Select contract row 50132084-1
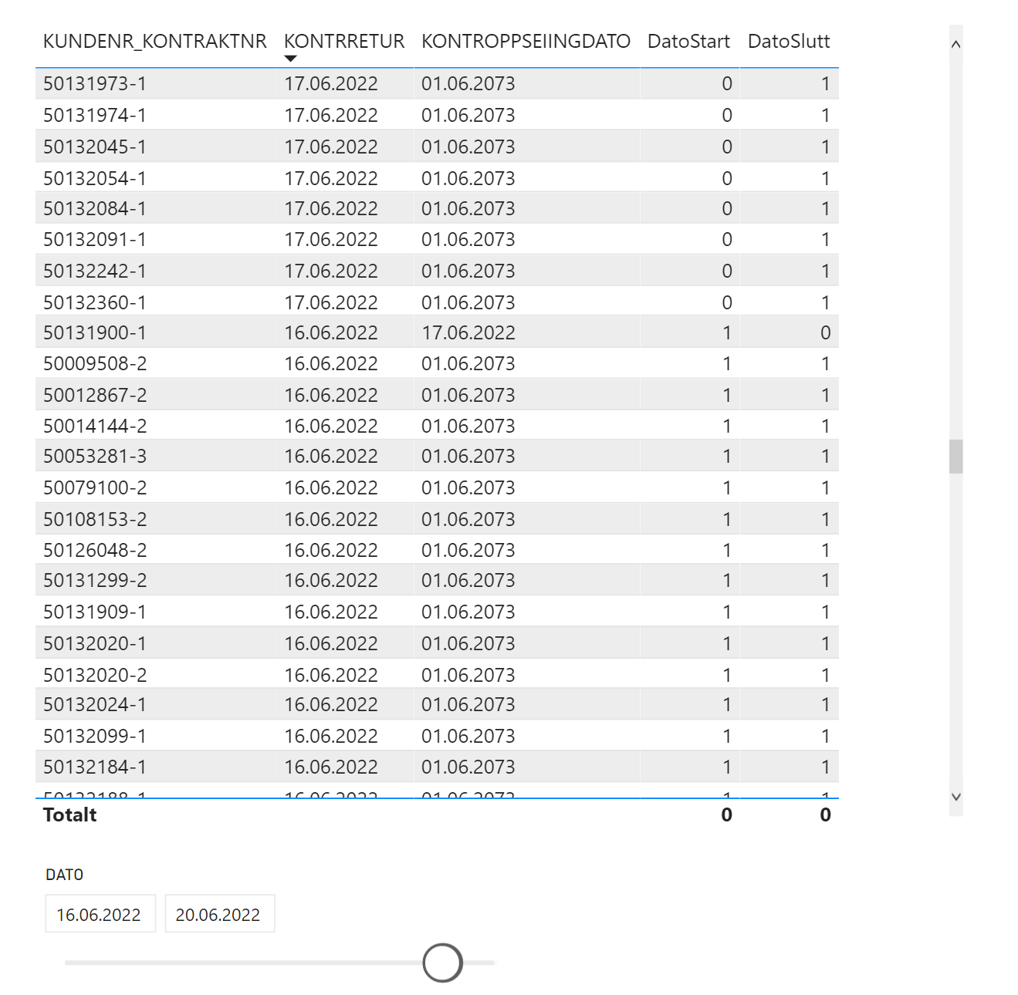Screen dimensions: 1018x995 [437, 208]
